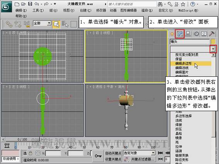Choose 编辑法线 from the modifier list

click(x=182, y=68)
